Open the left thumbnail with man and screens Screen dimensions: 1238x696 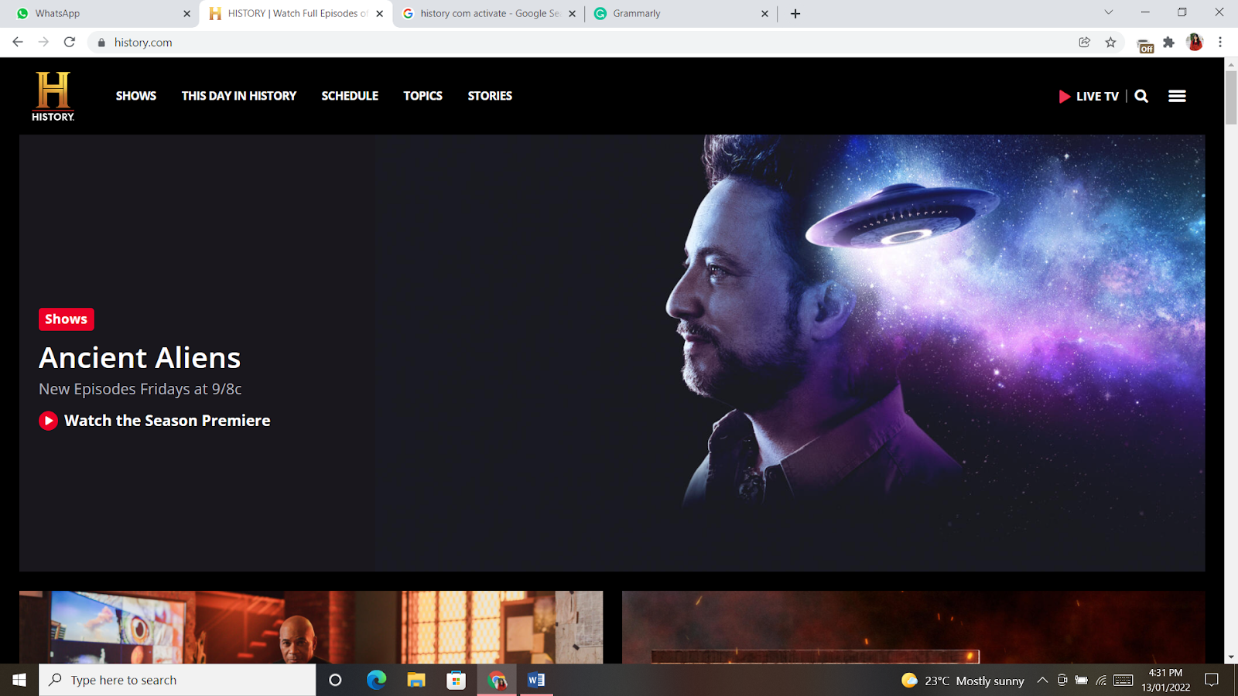[311, 627]
